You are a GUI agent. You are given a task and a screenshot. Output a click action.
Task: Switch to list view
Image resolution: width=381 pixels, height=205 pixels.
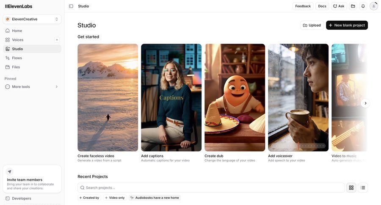click(x=363, y=188)
